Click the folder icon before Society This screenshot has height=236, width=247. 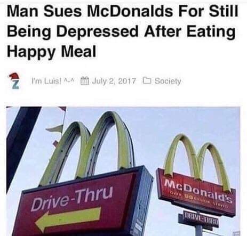(147, 81)
